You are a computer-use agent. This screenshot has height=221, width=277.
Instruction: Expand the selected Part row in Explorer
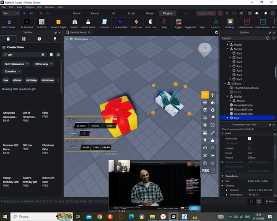coord(228,118)
